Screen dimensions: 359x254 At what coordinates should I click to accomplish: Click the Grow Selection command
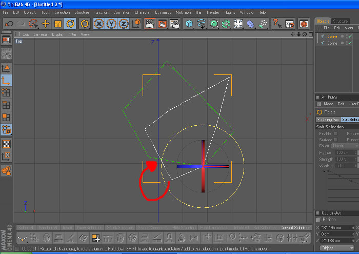pyautogui.click(x=89, y=228)
